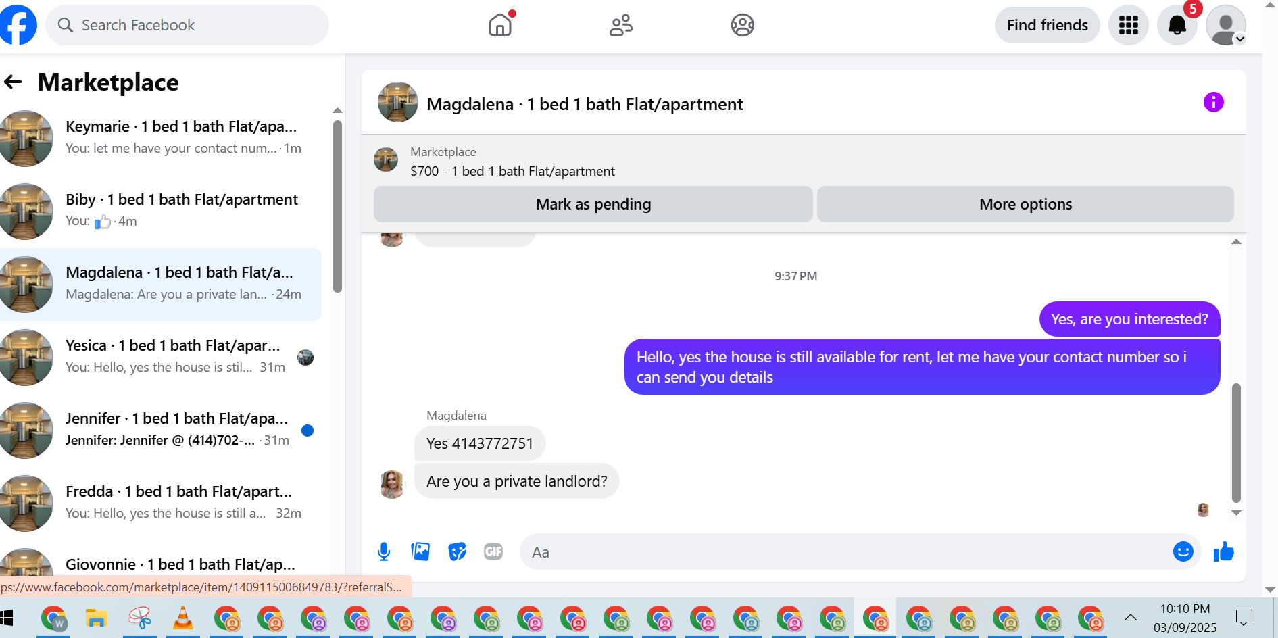Viewport: 1278px width, 638px height.
Task: Open the notifications bell
Action: click(1177, 26)
